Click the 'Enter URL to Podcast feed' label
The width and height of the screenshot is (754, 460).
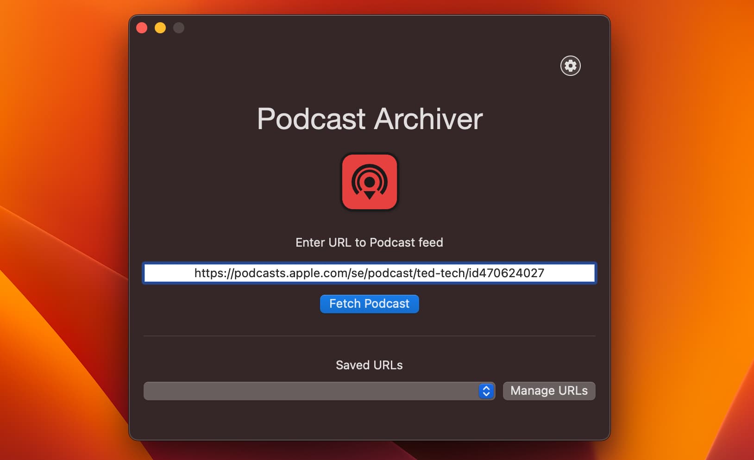[x=369, y=242]
